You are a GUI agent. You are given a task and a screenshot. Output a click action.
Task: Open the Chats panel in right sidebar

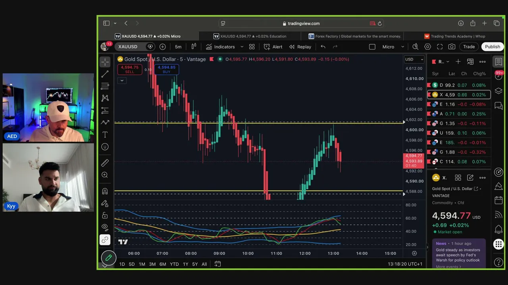pyautogui.click(x=498, y=105)
